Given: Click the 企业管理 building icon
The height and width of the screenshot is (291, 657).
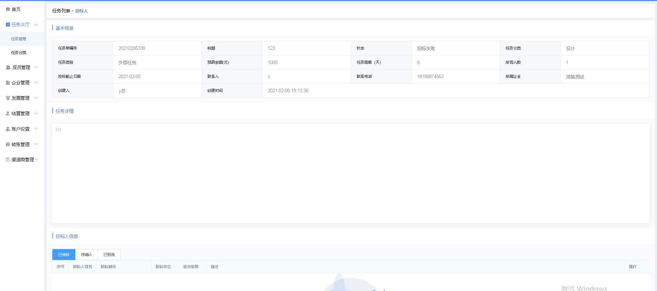Looking at the screenshot, I should (x=8, y=83).
